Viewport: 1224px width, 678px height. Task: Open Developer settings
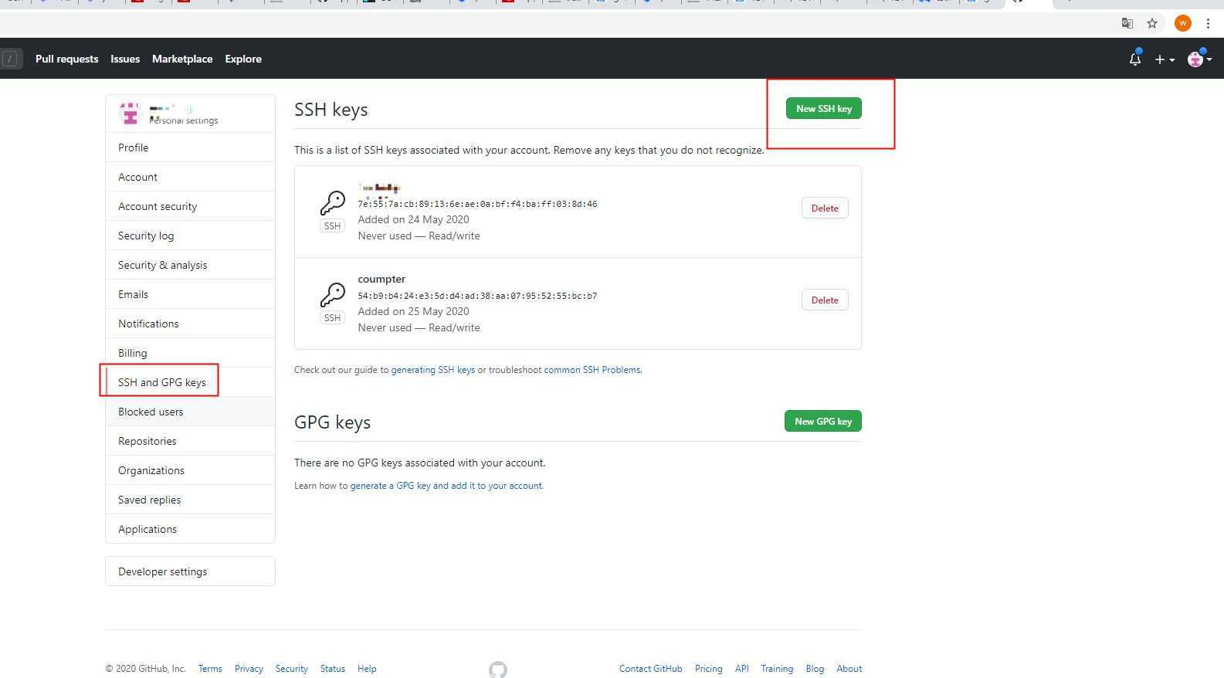(x=190, y=571)
